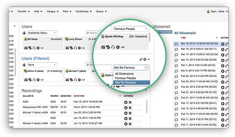This screenshot has width=235, height=137.
Task: Delete the Feb 4, 2014 1:33:42 PM recording
Action: pyautogui.click(x=130, y=108)
